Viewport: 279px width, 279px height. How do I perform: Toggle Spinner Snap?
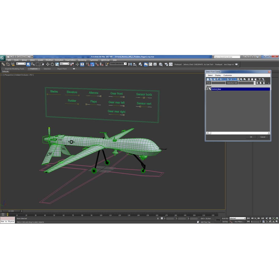102,64
